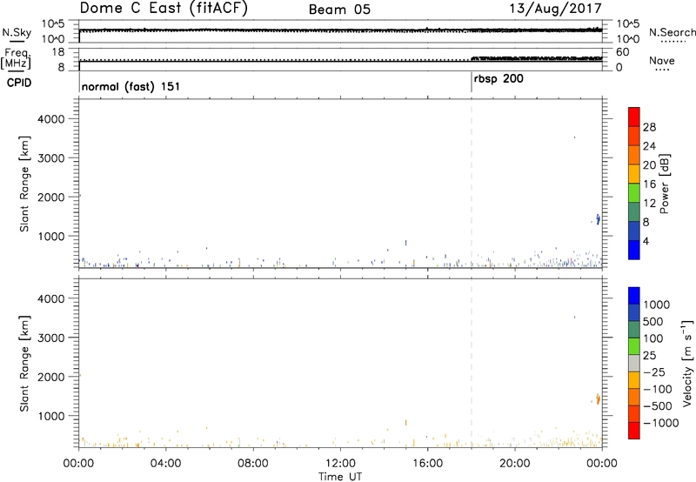Click the '12:00' time axis tick

coord(340,464)
